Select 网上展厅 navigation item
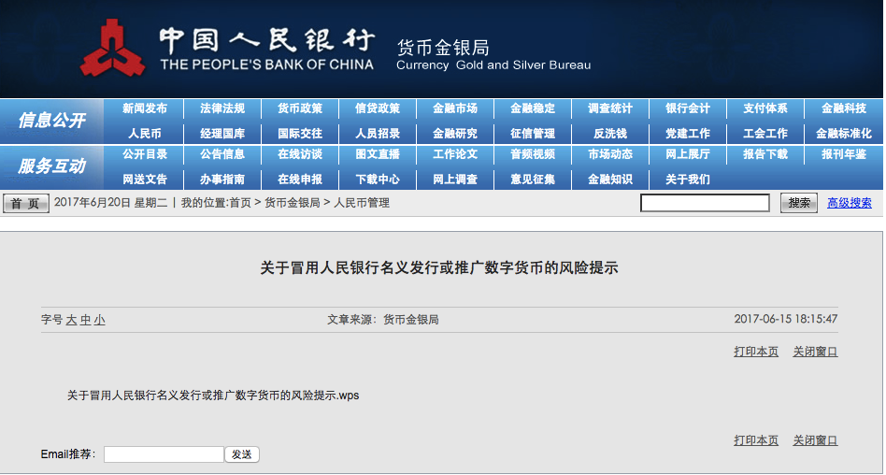The image size is (886, 475). (x=688, y=153)
